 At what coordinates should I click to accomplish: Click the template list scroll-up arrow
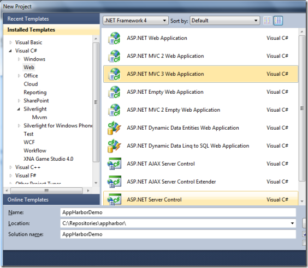click(x=302, y=32)
